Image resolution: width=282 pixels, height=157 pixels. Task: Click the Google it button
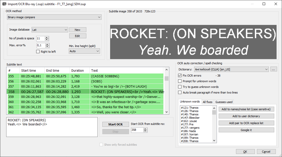tap(246, 130)
